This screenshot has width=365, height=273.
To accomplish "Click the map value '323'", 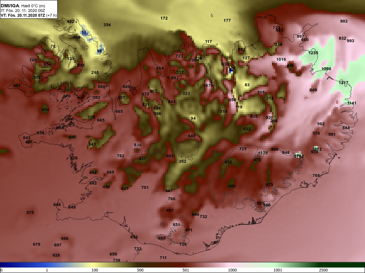I will tap(186, 94).
